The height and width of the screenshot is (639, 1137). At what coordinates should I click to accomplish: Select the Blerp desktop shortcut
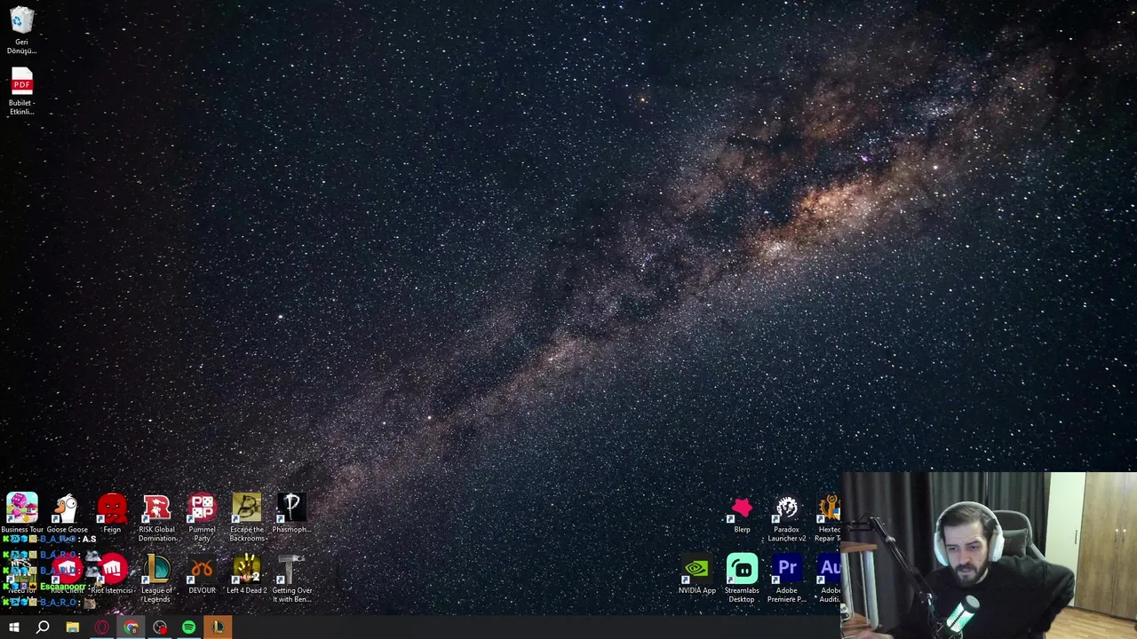tap(742, 515)
